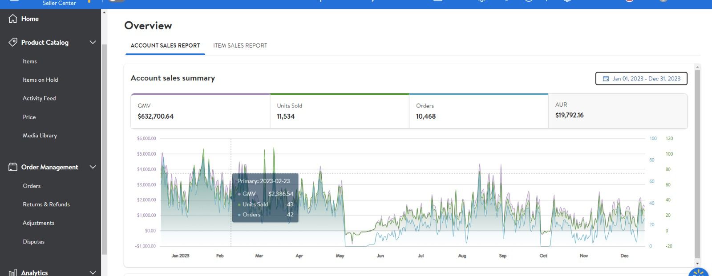Screen dimensions: 712x276
Task: Expand the Analytics section chevron
Action: pyautogui.click(x=93, y=272)
